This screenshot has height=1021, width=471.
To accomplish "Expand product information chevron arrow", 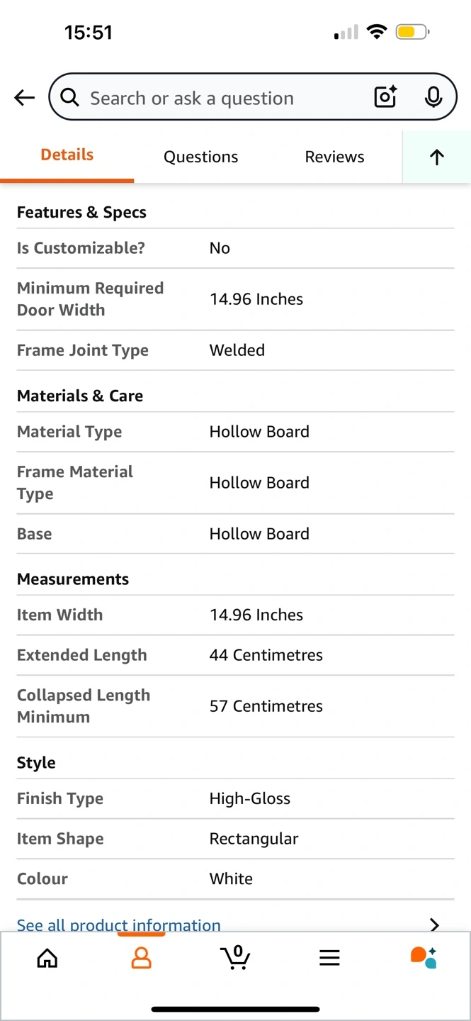I will 434,925.
